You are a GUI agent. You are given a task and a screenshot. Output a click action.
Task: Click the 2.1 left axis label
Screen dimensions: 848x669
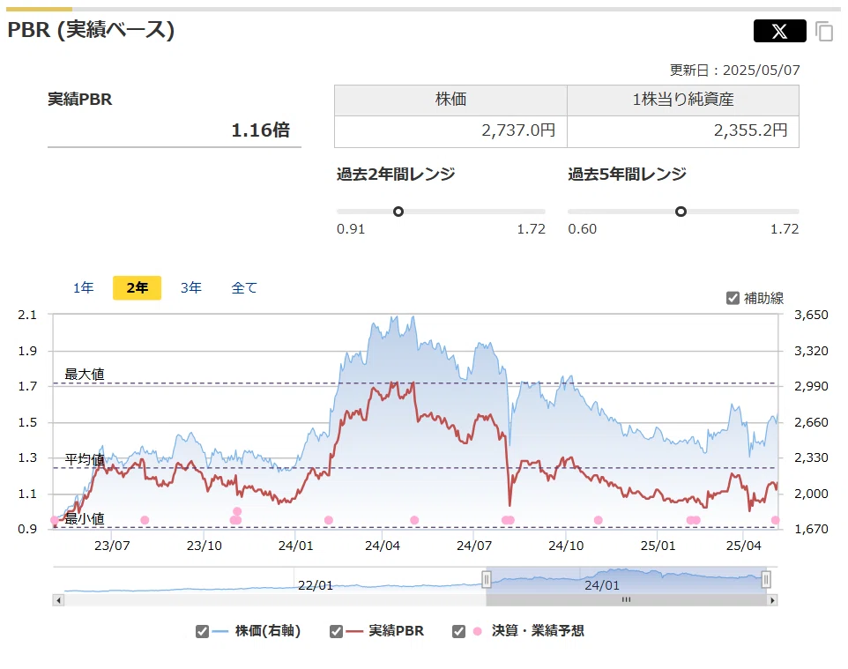tap(27, 315)
